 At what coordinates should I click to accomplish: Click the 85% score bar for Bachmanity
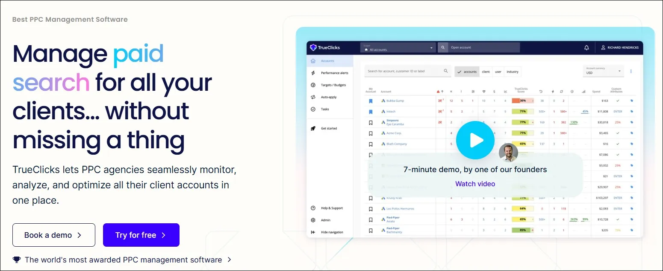523,230
